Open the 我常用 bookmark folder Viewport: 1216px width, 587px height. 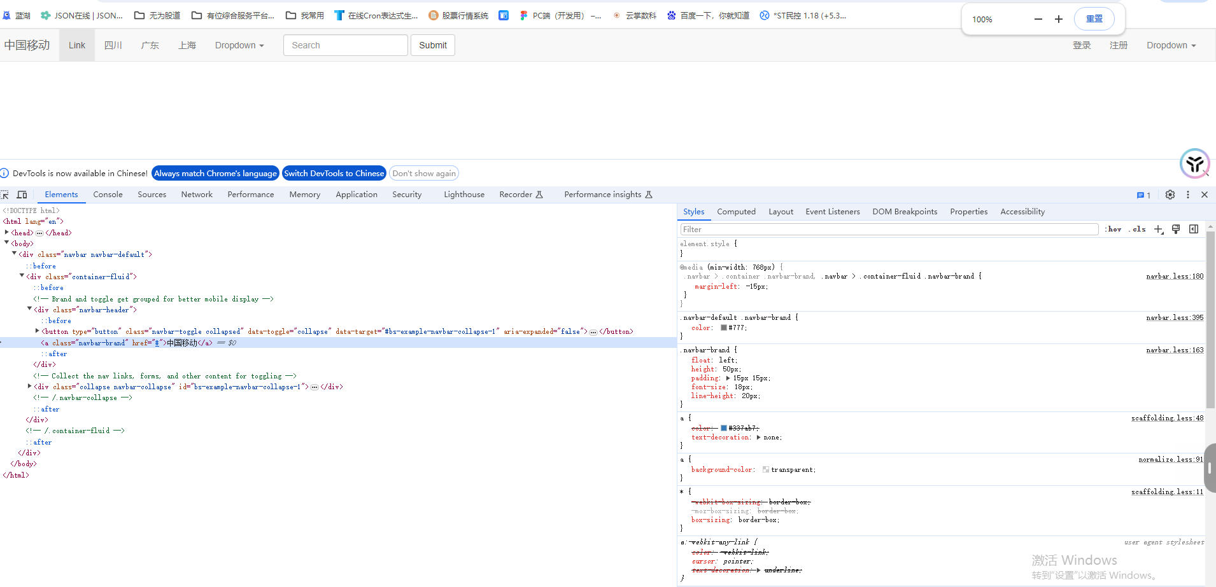(305, 16)
